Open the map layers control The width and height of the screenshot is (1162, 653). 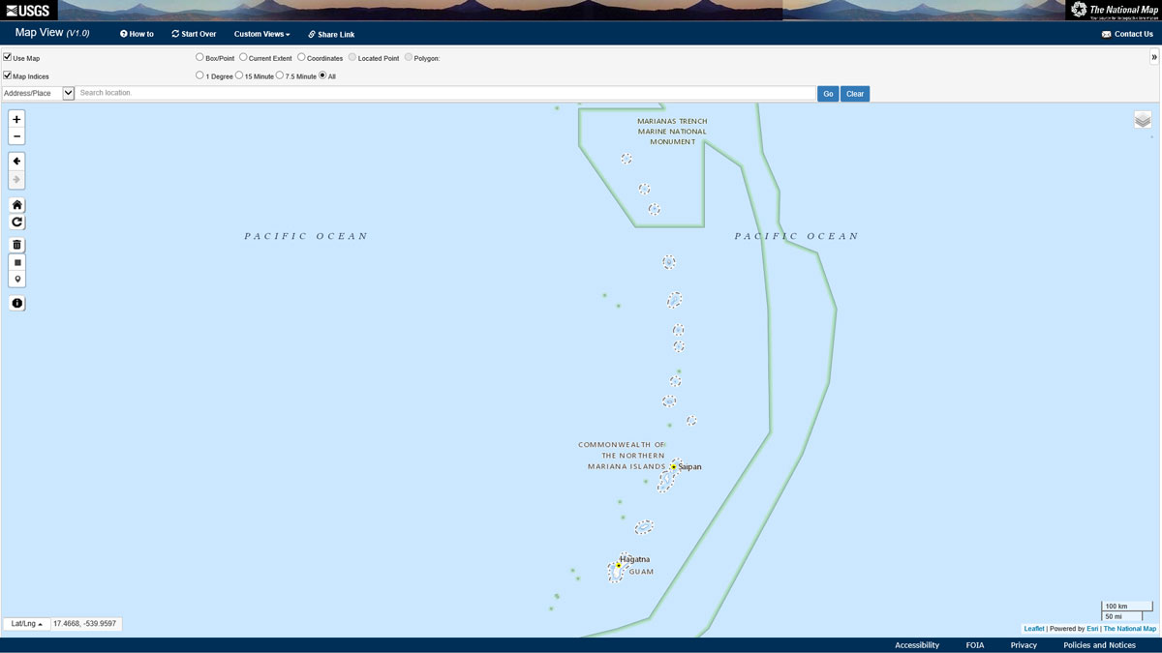[x=1143, y=120]
